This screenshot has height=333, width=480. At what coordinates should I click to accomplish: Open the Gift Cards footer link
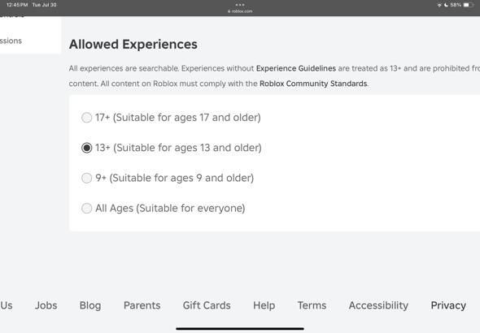point(207,305)
